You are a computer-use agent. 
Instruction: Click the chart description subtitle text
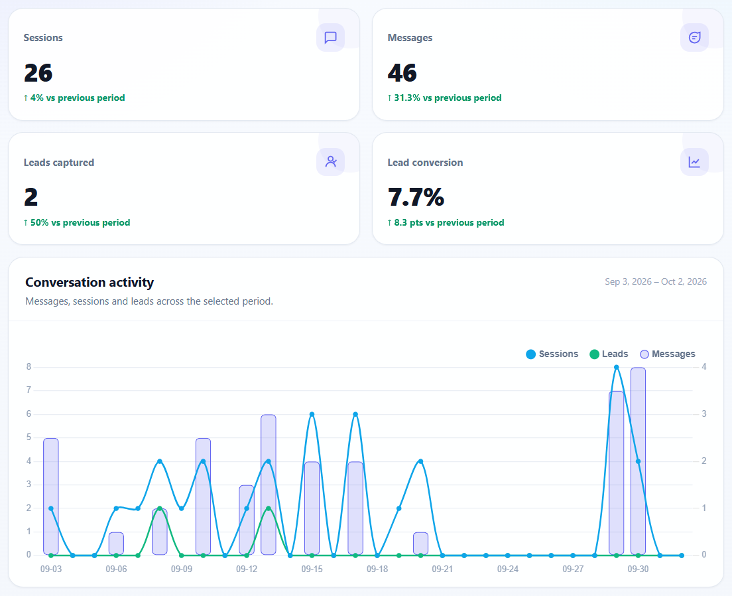coord(149,301)
